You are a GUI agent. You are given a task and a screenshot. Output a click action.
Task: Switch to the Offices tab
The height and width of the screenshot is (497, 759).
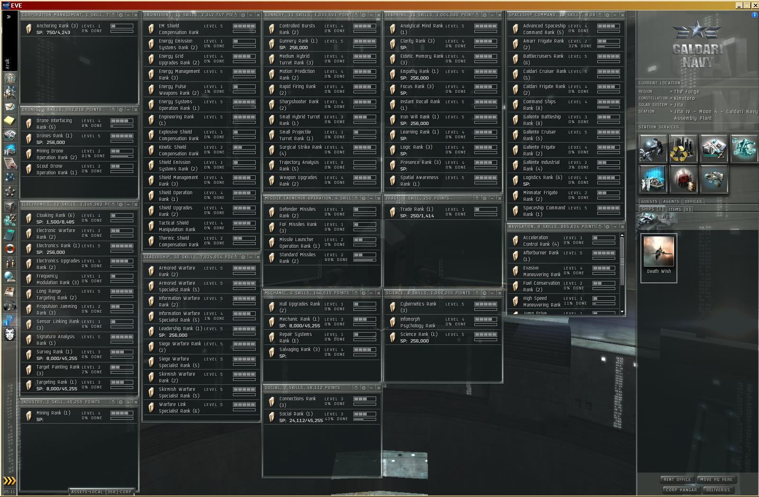(694, 201)
